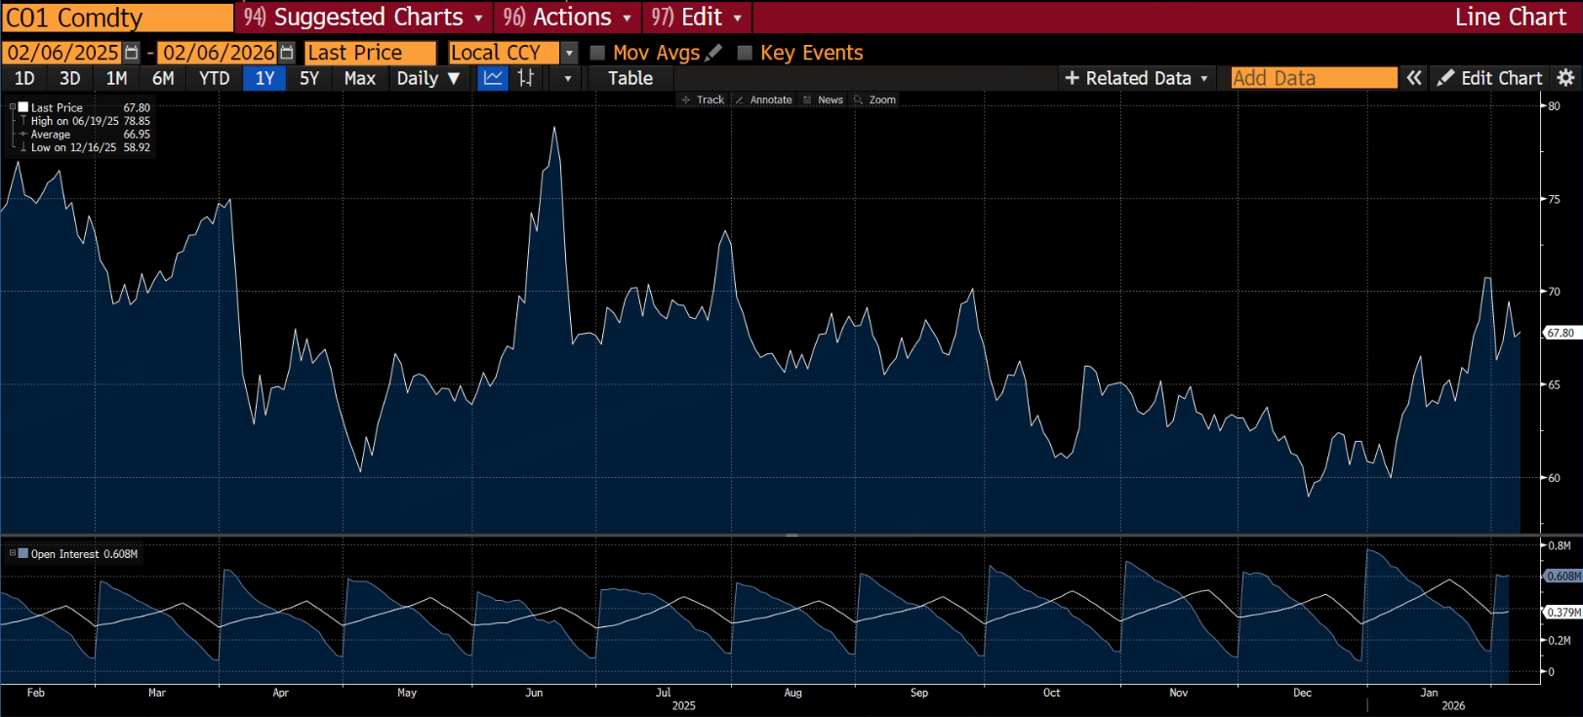Click the Add Data input field
This screenshot has height=717, width=1583.
coord(1314,78)
